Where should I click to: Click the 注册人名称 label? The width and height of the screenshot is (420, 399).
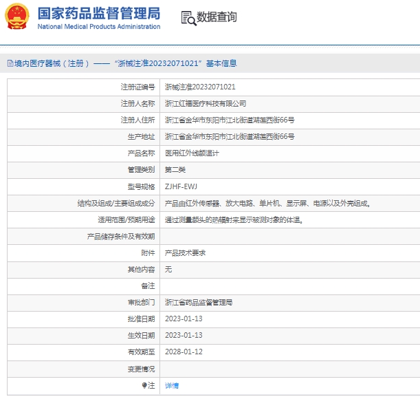point(137,103)
